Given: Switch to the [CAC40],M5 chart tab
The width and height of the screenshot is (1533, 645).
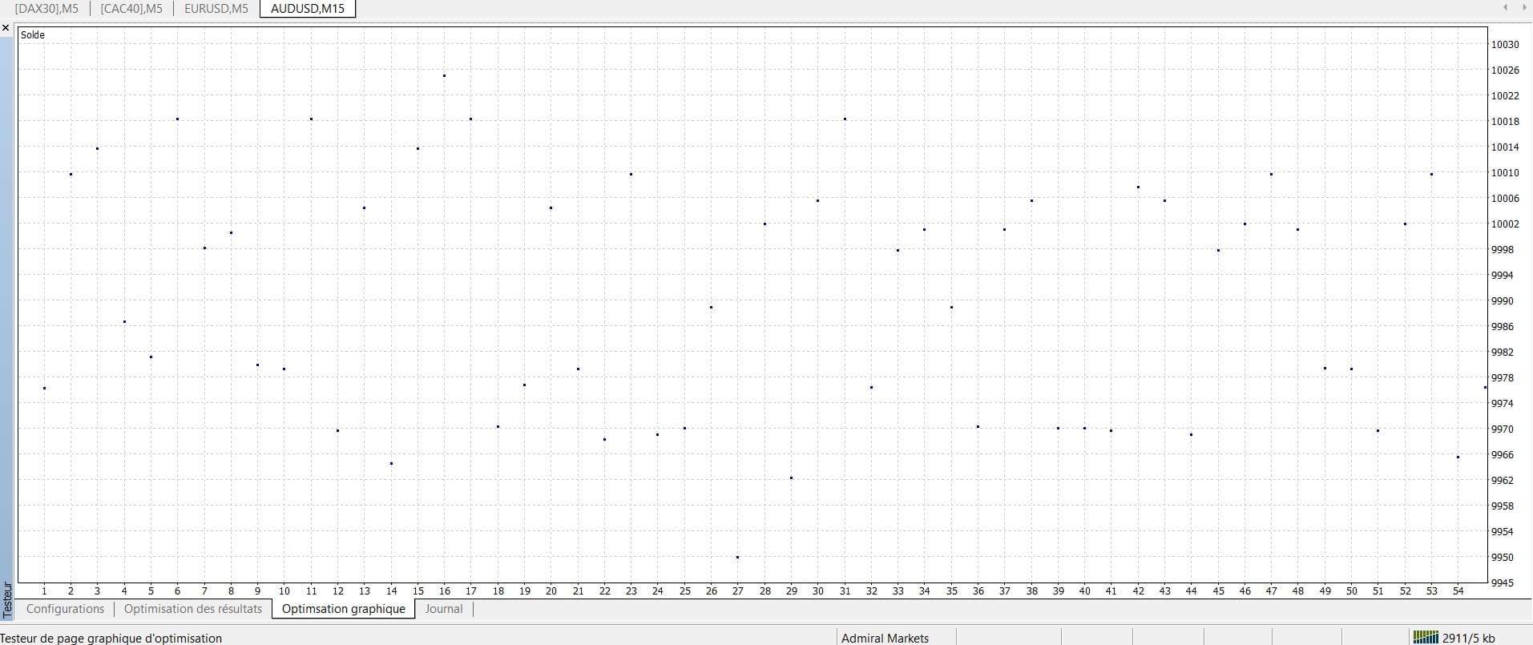Looking at the screenshot, I should pyautogui.click(x=131, y=9).
